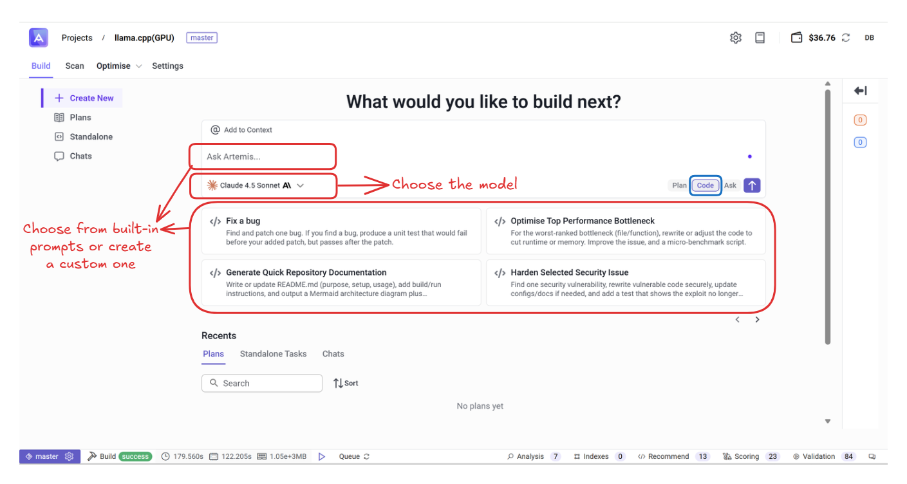Click the Artemis logo in the header
Image resolution: width=907 pixels, height=484 pixels.
pos(39,38)
